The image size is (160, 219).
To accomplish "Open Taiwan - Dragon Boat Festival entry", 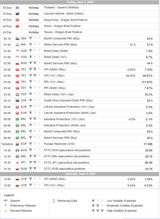I will pos(63,32).
